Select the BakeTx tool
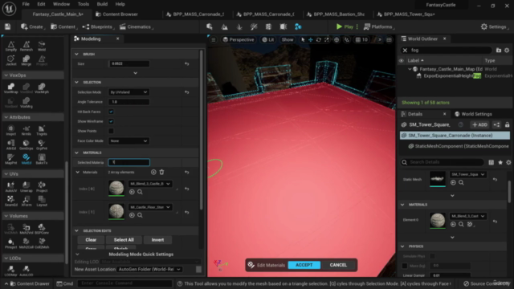This screenshot has height=289, width=514. tap(42, 159)
